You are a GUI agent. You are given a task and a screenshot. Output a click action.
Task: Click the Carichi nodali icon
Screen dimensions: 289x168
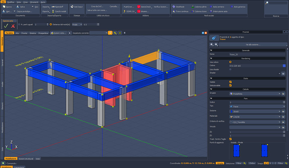pos(53,11)
